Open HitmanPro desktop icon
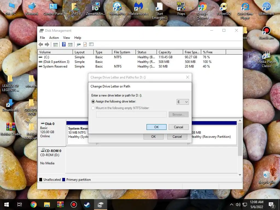This screenshot has height=210, width=280. pos(117,9)
